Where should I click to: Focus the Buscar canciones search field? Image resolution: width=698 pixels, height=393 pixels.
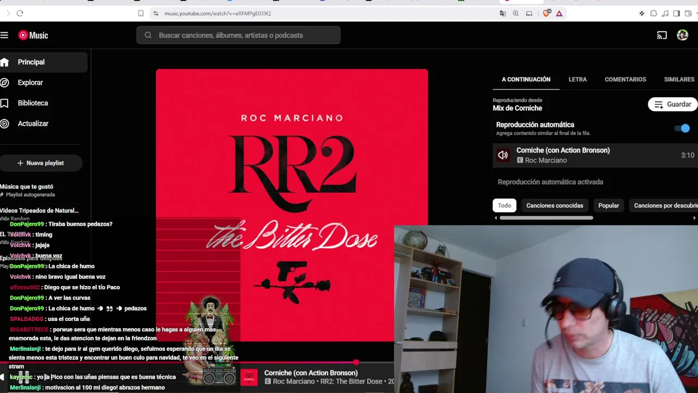tap(238, 35)
